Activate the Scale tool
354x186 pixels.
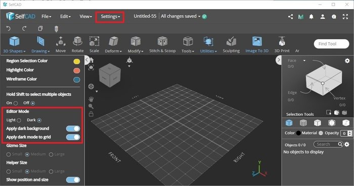point(94,45)
